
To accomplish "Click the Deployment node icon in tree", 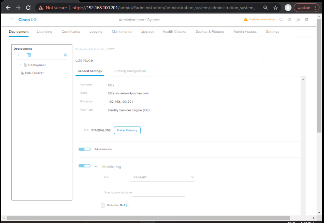I will pyautogui.click(x=25, y=65).
